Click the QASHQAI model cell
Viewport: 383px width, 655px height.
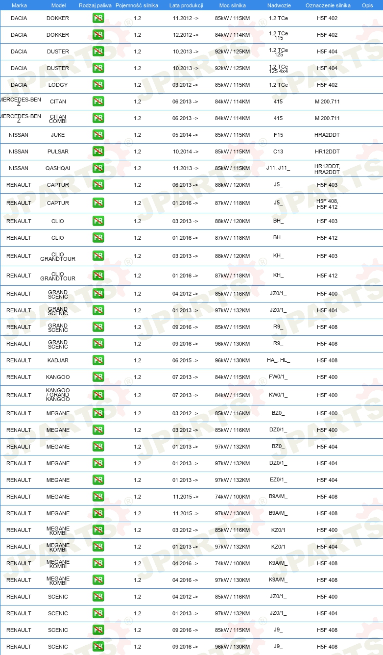tap(58, 168)
